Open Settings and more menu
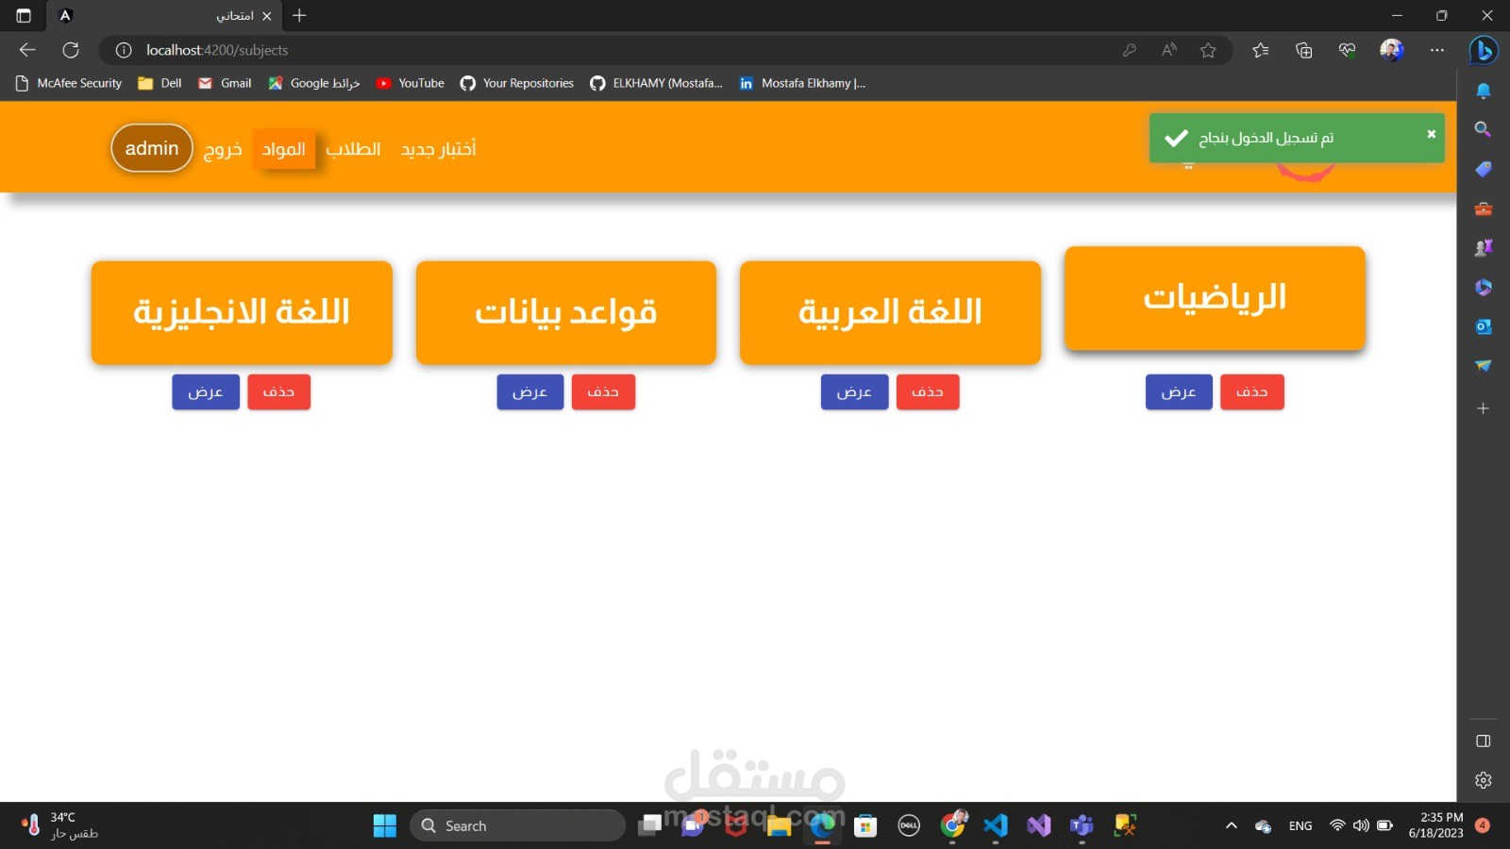Image resolution: width=1510 pixels, height=849 pixels. tap(1436, 50)
